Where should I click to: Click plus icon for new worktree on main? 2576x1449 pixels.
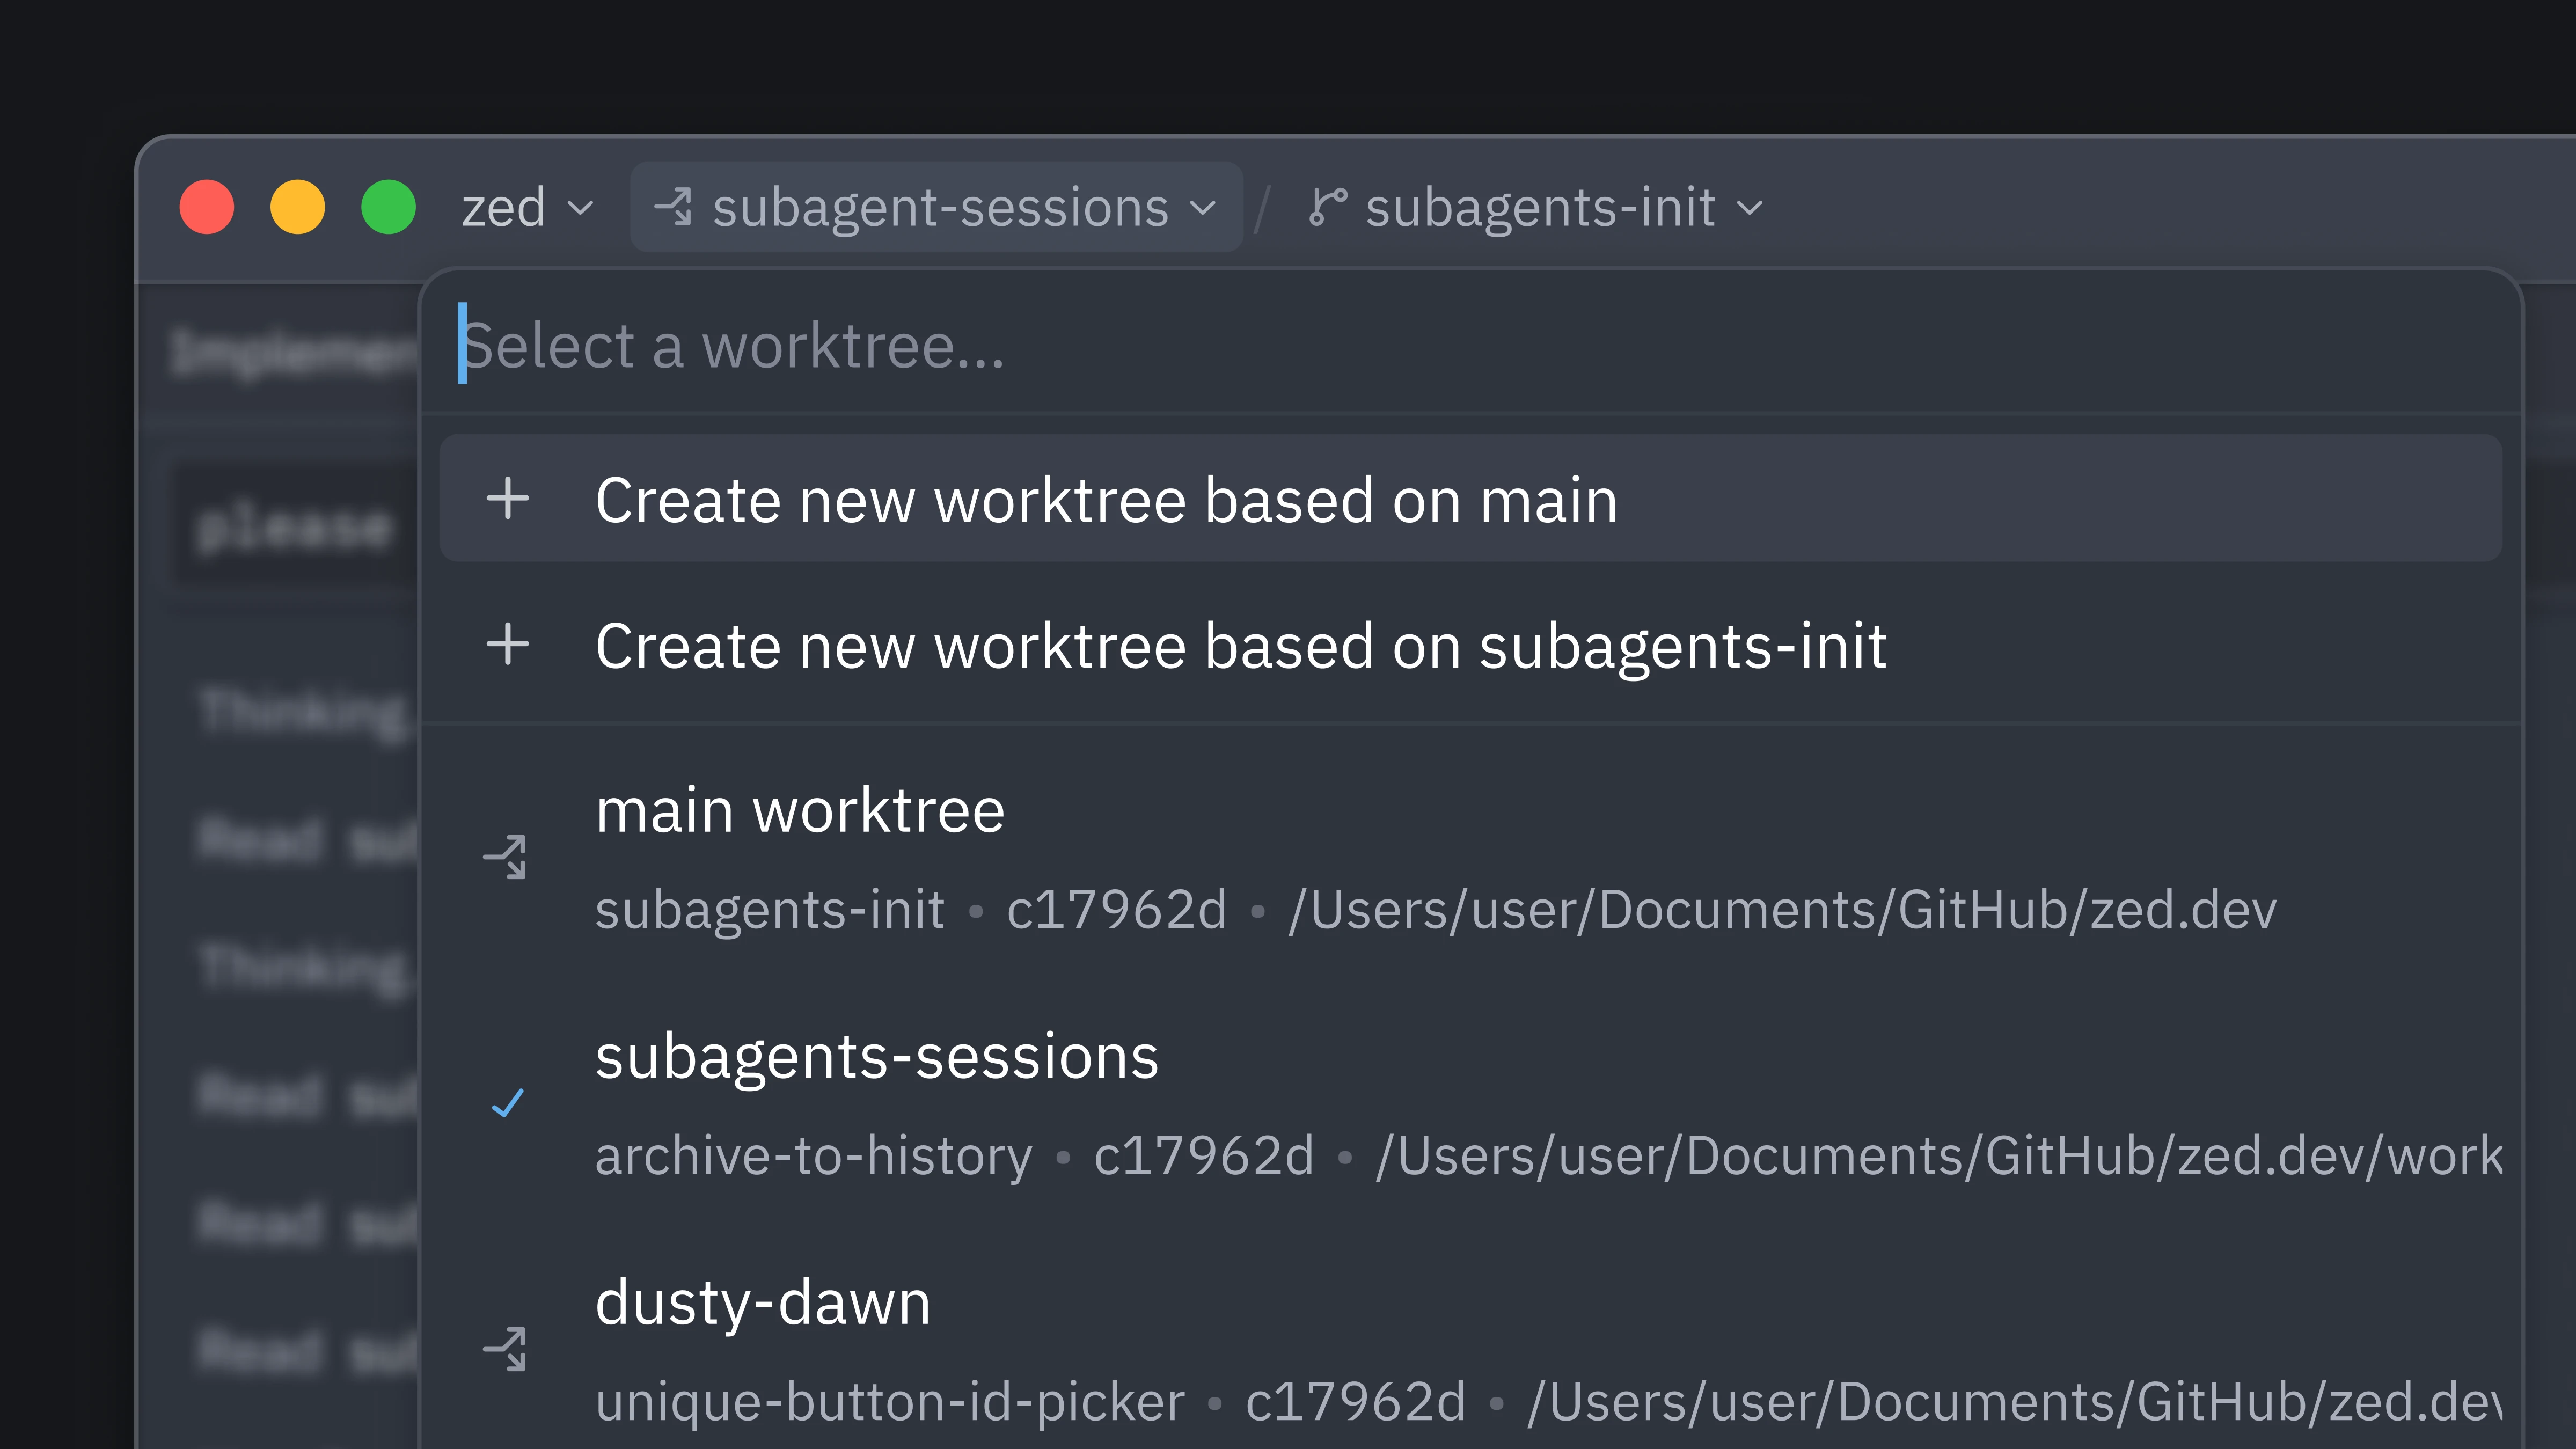[508, 498]
